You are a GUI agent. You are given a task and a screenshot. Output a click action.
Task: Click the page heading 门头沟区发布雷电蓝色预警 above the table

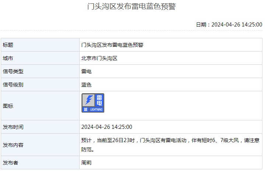[x=132, y=7]
